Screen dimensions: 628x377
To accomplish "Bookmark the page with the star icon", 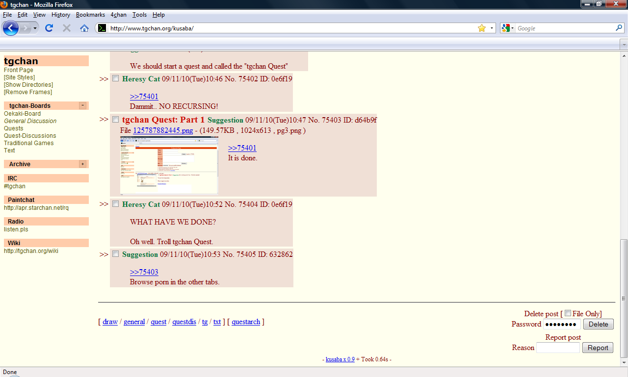I will point(482,28).
